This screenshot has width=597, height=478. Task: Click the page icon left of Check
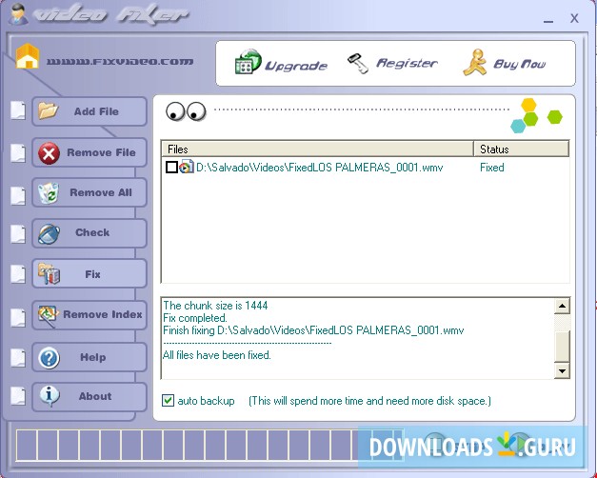click(x=18, y=234)
